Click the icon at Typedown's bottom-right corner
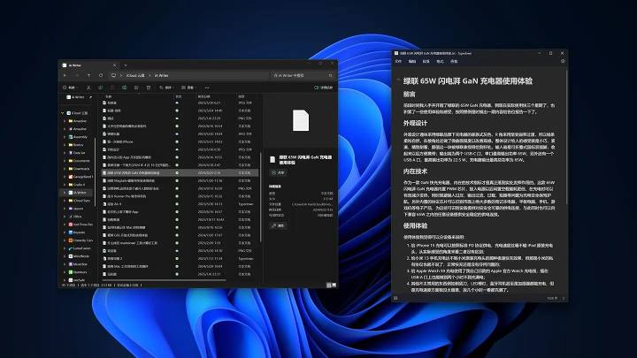 click(x=564, y=299)
